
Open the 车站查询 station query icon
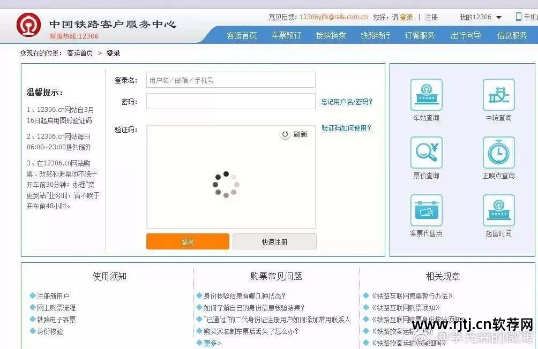tap(426, 95)
